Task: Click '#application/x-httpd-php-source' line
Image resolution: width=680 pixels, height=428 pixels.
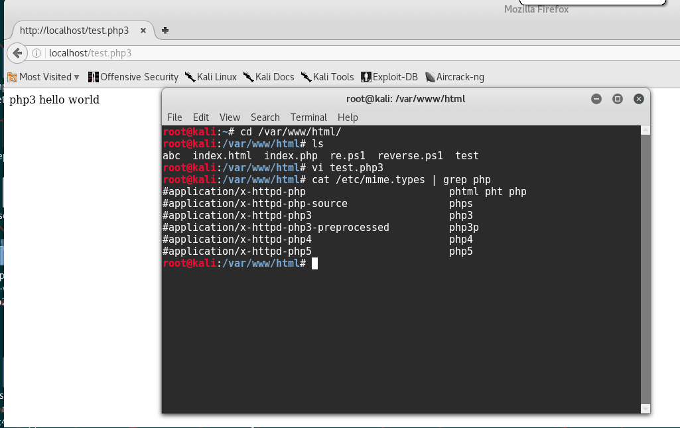Action: point(255,203)
